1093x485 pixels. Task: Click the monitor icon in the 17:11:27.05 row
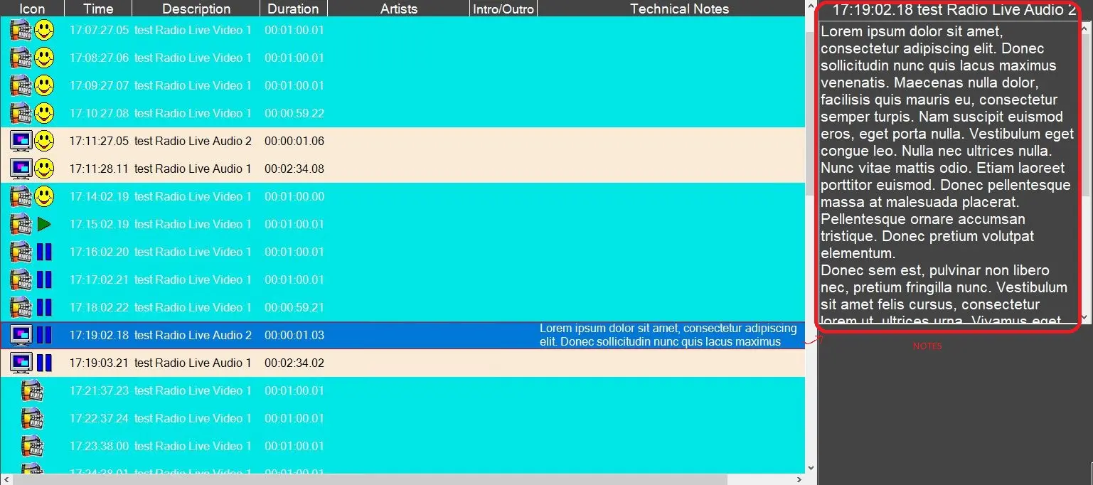[21, 142]
